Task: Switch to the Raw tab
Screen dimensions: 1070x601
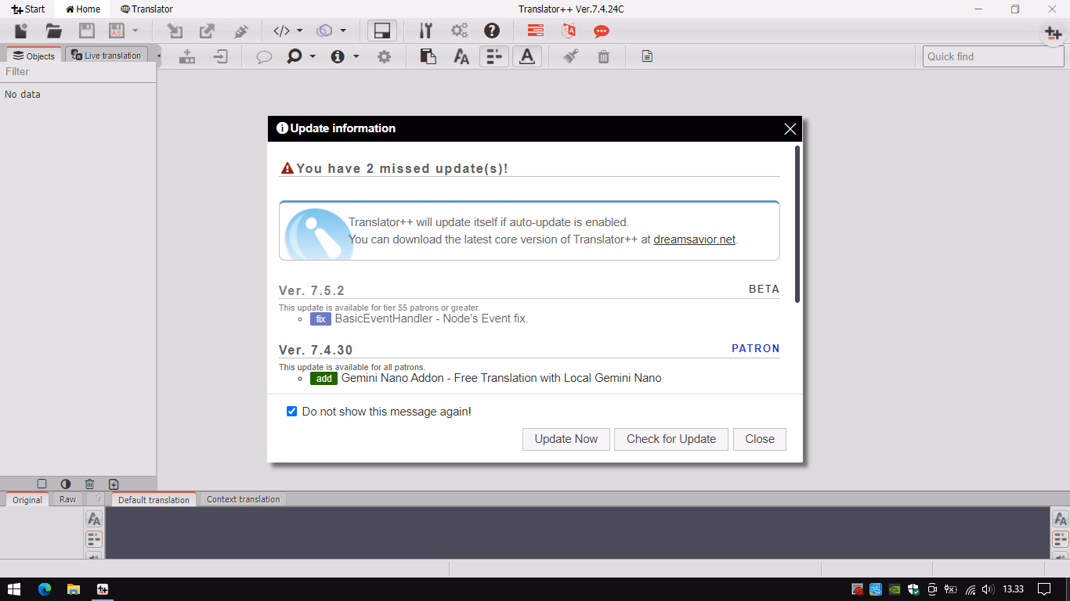Action: [x=68, y=499]
